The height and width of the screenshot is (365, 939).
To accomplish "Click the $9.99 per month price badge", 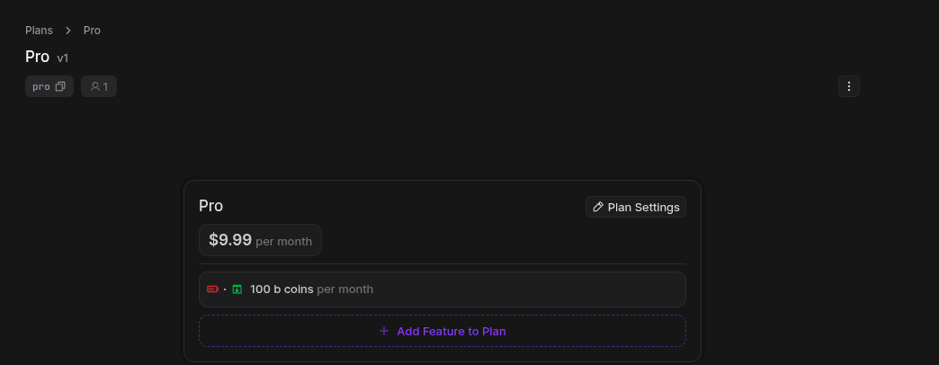I will [260, 240].
